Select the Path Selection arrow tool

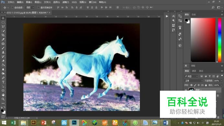pos(3,86)
